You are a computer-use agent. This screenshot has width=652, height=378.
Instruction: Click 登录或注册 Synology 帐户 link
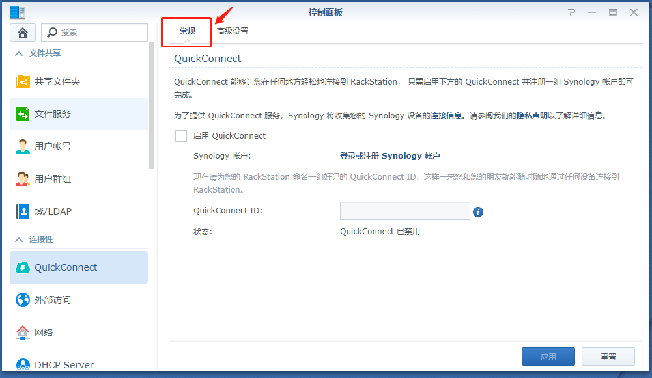tap(390, 156)
